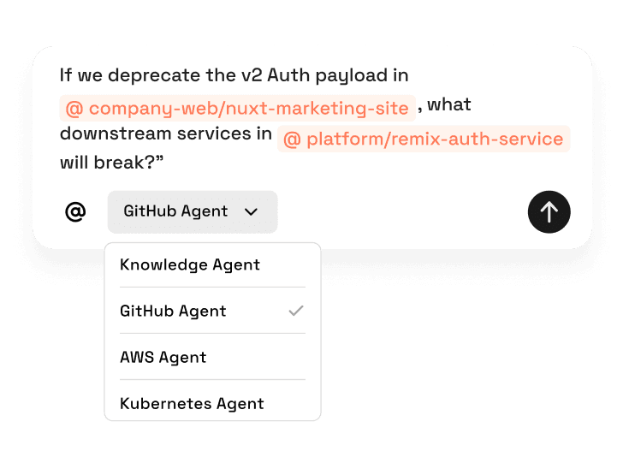Click the @ symbol in the platform tag

coord(292,140)
